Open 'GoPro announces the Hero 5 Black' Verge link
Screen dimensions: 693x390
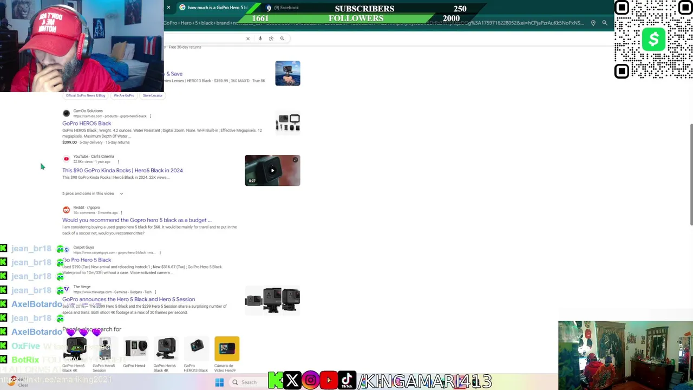pyautogui.click(x=128, y=299)
